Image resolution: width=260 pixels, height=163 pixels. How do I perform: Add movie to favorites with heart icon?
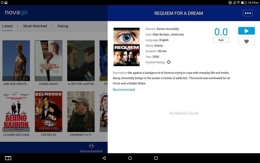pyautogui.click(x=246, y=41)
